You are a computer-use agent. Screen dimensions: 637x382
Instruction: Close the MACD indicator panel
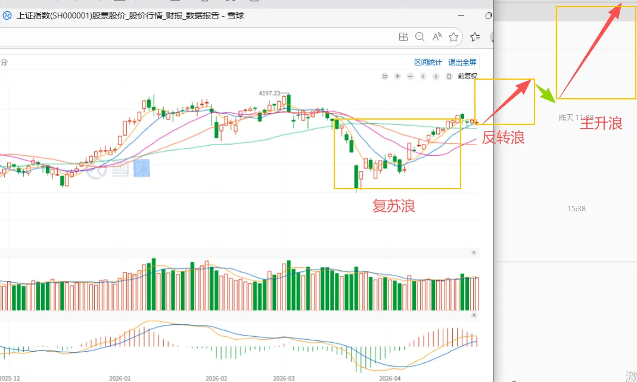pyautogui.click(x=474, y=315)
